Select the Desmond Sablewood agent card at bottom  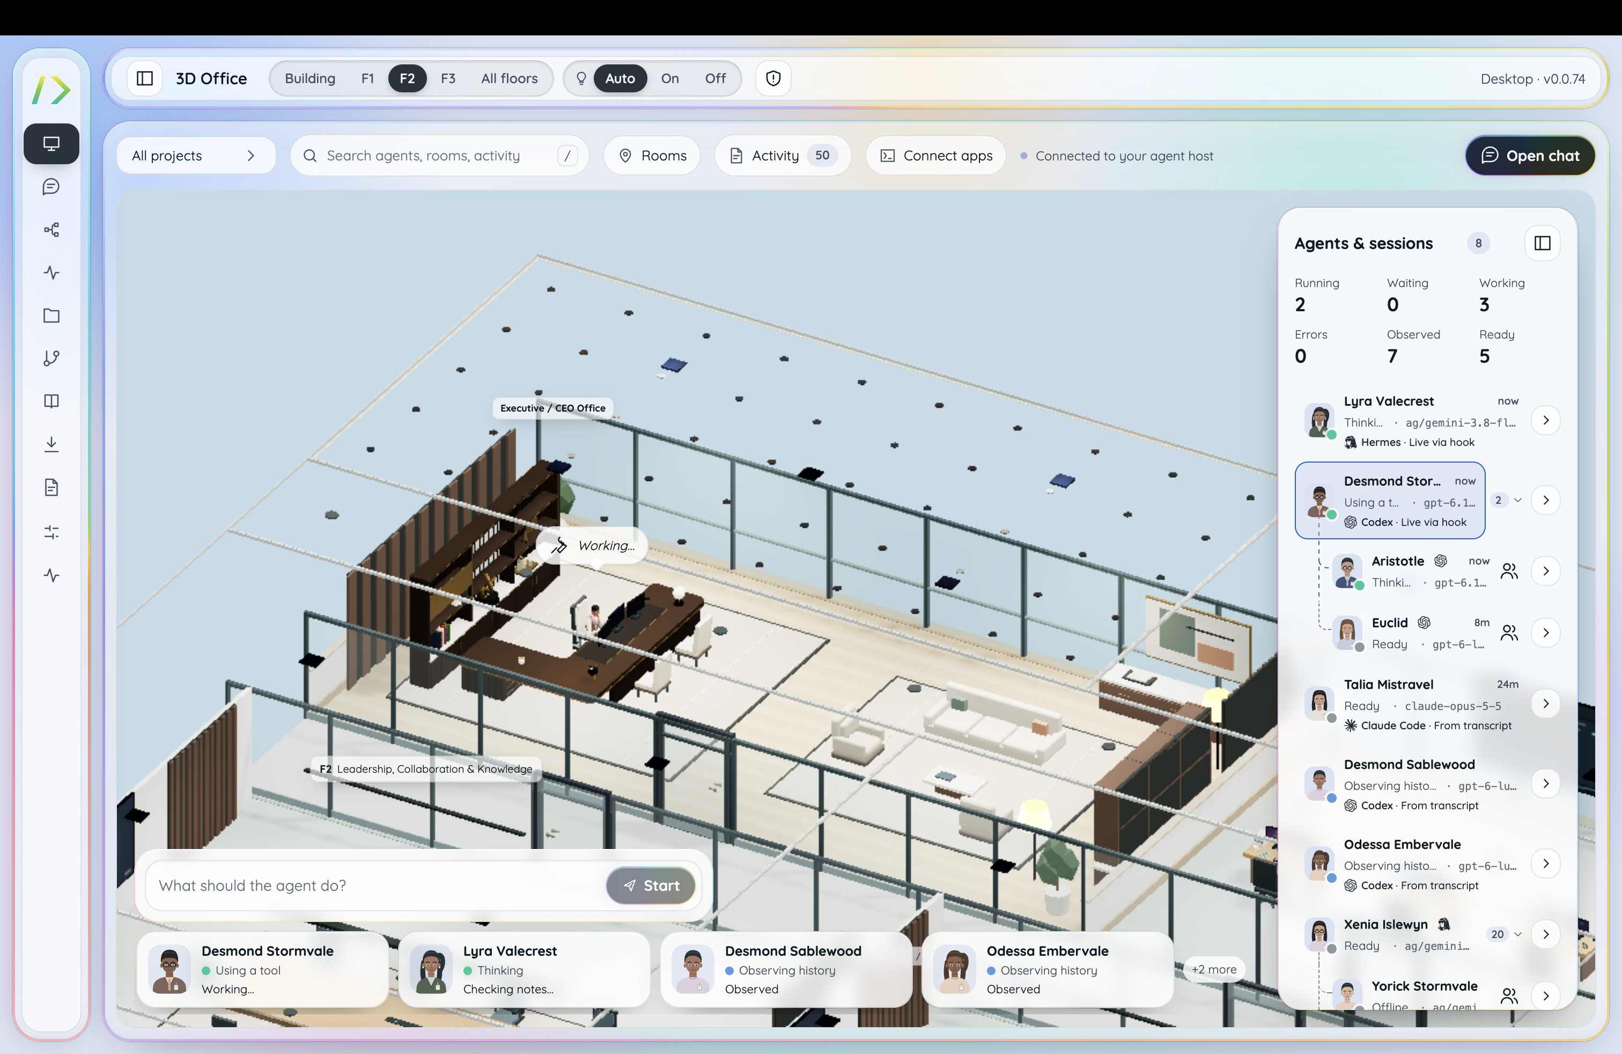786,969
